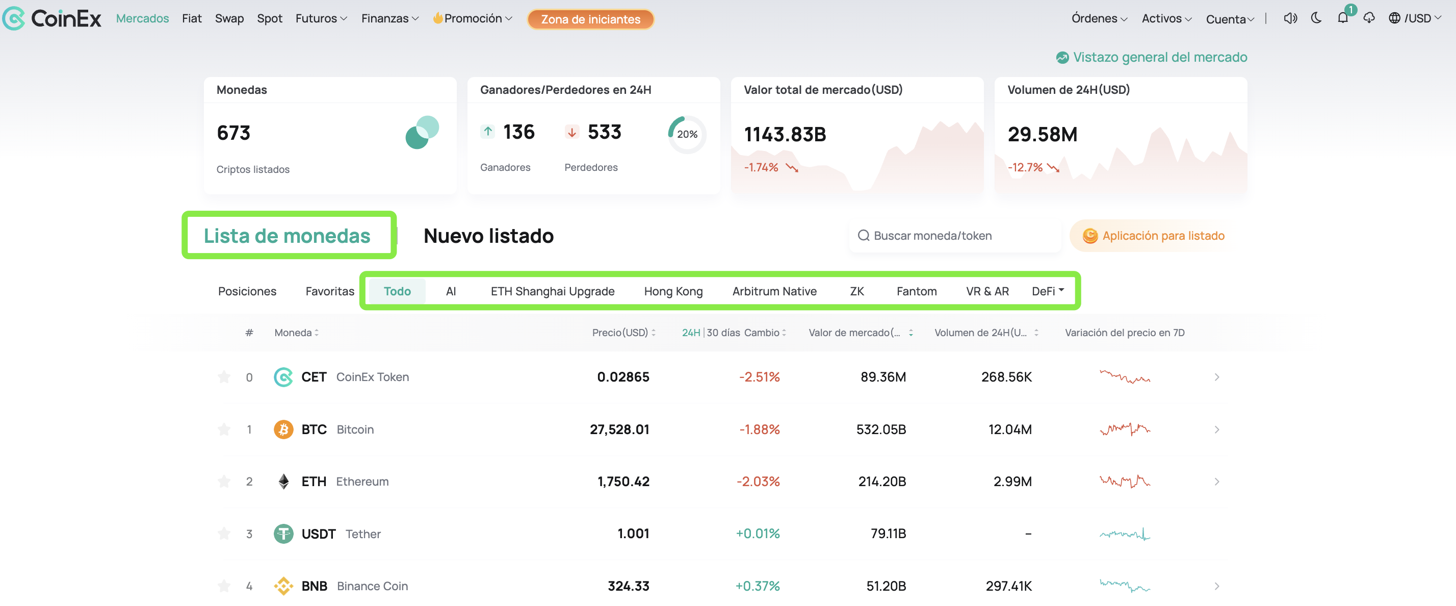Screen dimensions: 1456x606
Task: Select the Arbitrum Native category
Action: [774, 291]
